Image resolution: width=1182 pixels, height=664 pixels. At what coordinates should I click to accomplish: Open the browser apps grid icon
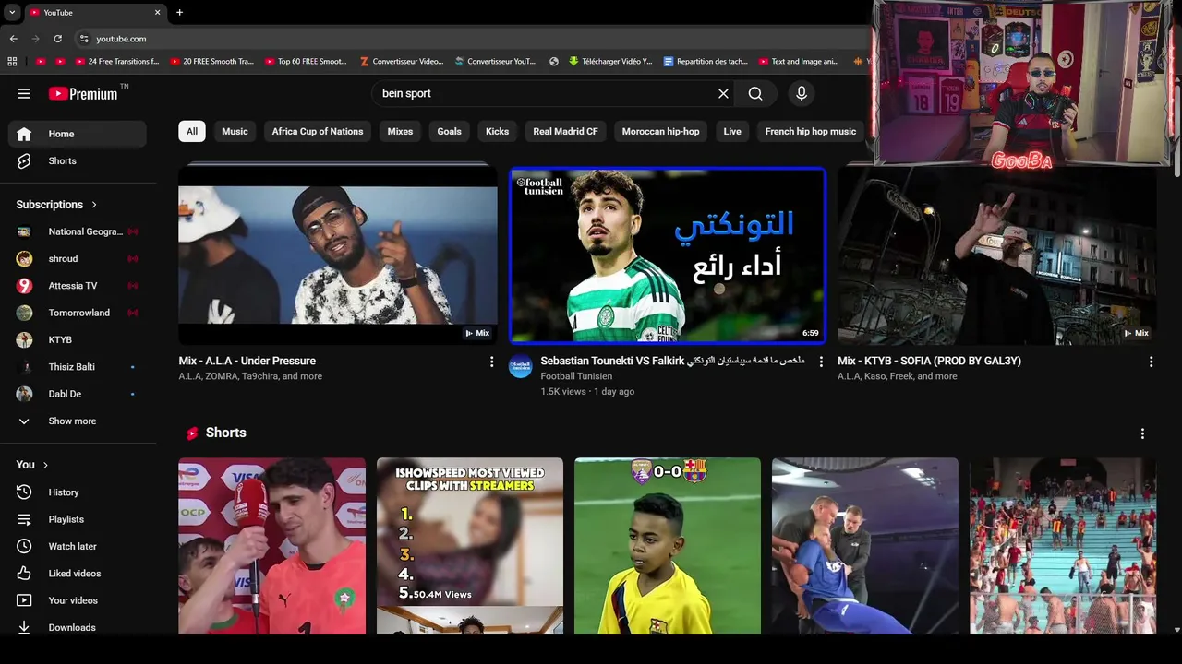click(x=12, y=62)
